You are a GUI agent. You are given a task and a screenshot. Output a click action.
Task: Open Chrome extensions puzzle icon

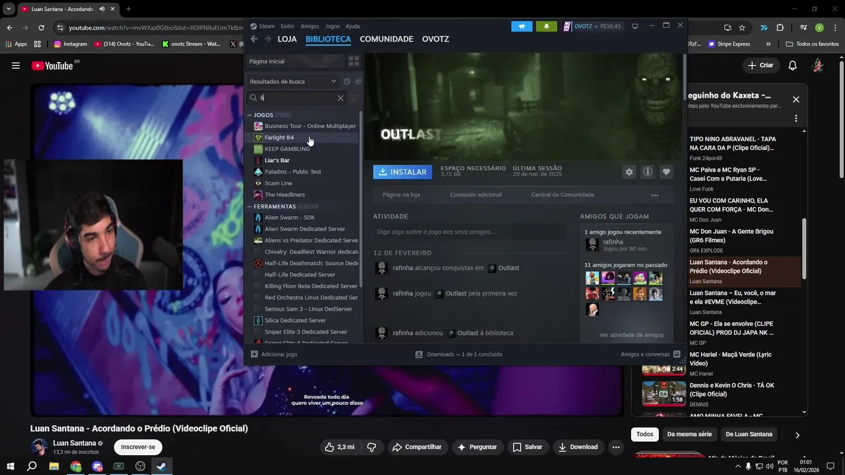pos(780,28)
